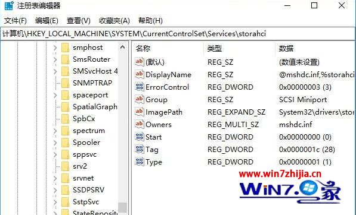This screenshot has height=215, width=356.
Task: Click the (默认) string value icon
Action: tap(140, 62)
